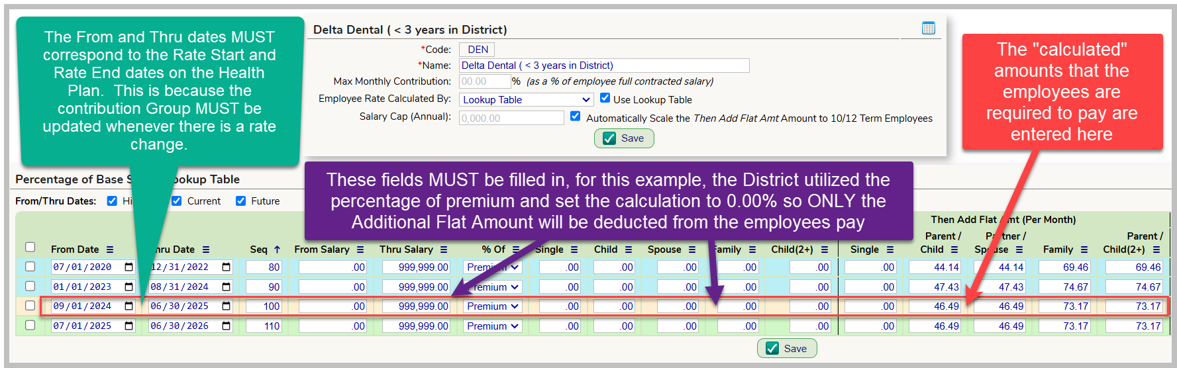Select row checkbox for 09/01/2024

pos(30,305)
